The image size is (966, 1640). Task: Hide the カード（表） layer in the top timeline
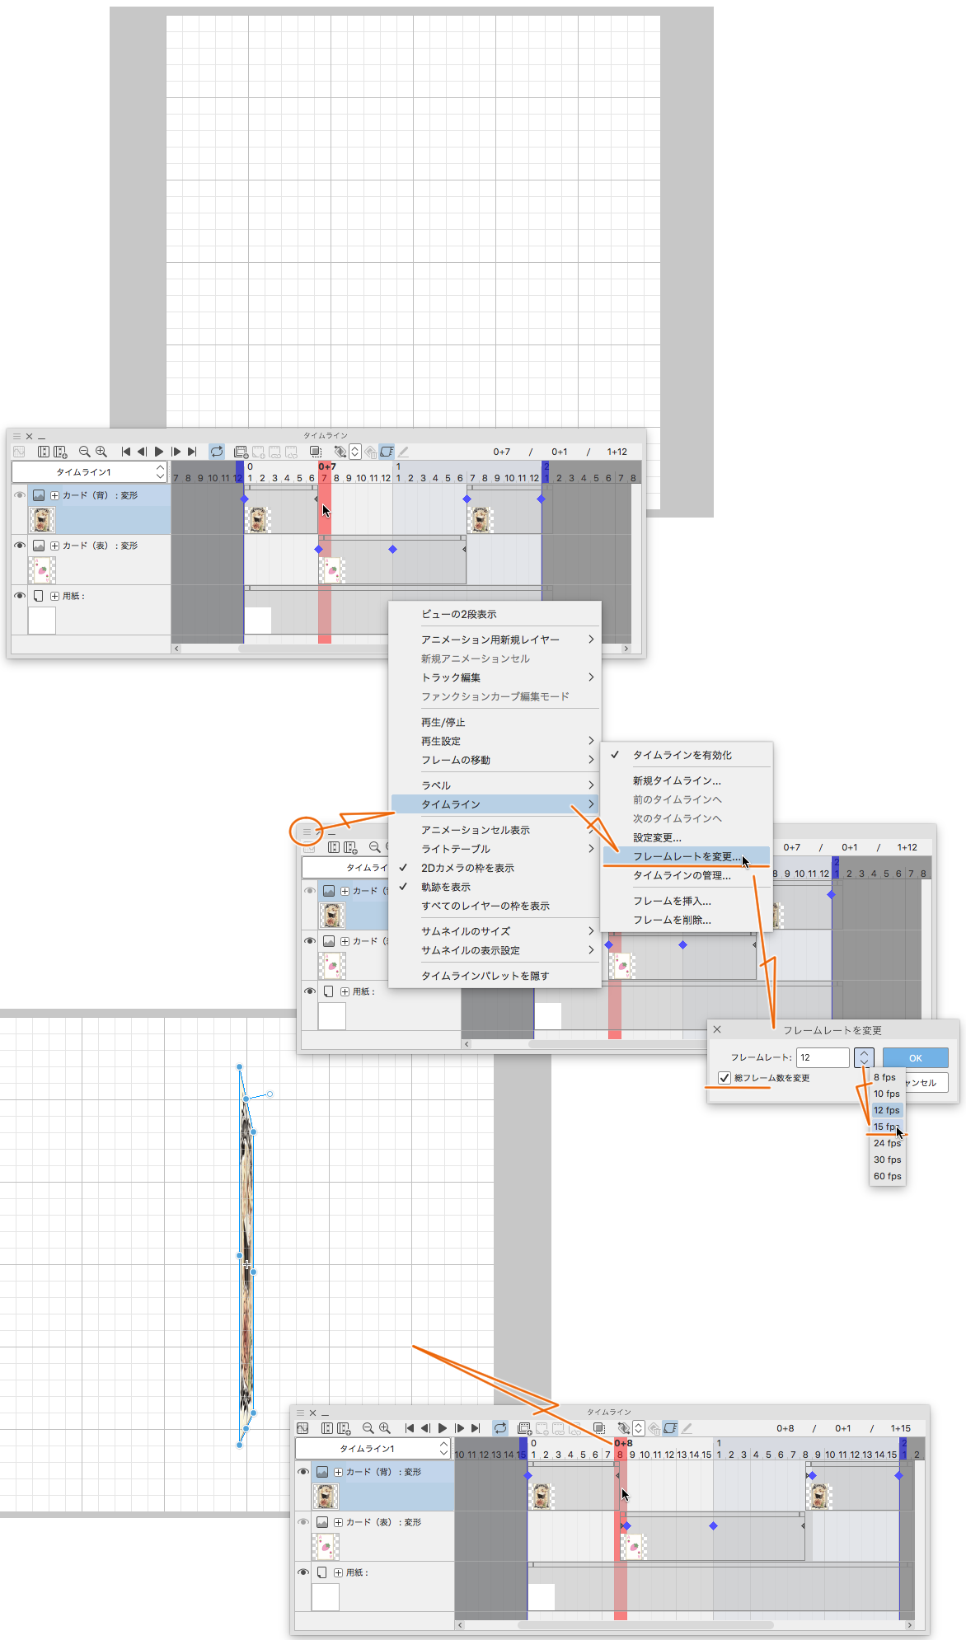(20, 546)
